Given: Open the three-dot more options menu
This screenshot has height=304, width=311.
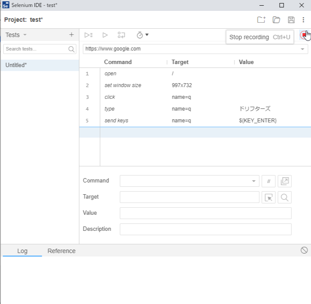Looking at the screenshot, I should [x=304, y=20].
